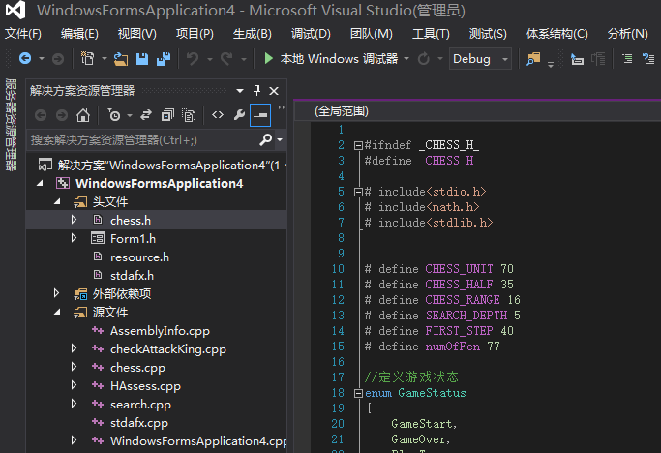
Task: Open the 生成(B) menu
Action: pyautogui.click(x=252, y=33)
